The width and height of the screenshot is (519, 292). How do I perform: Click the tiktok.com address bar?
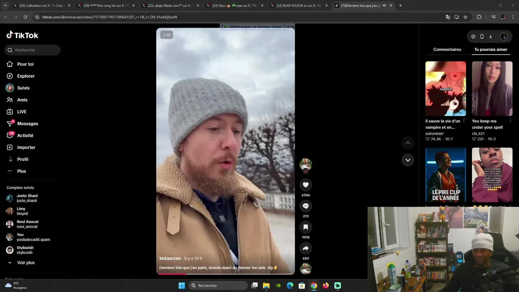click(x=239, y=17)
